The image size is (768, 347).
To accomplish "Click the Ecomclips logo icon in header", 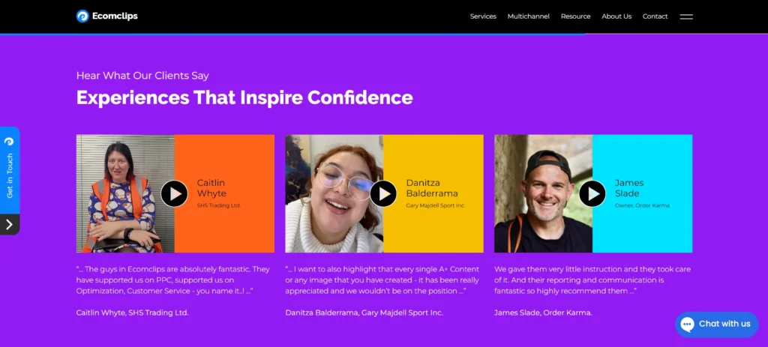I will 82,16.
